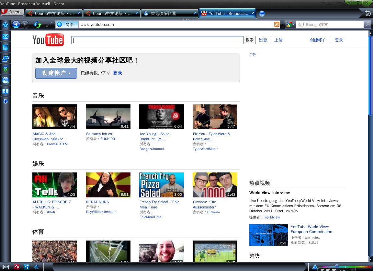Viewport: 373px width, 271px height.
Task: Open Clixoom "Die Aussenseiter" video link
Action: point(205,205)
